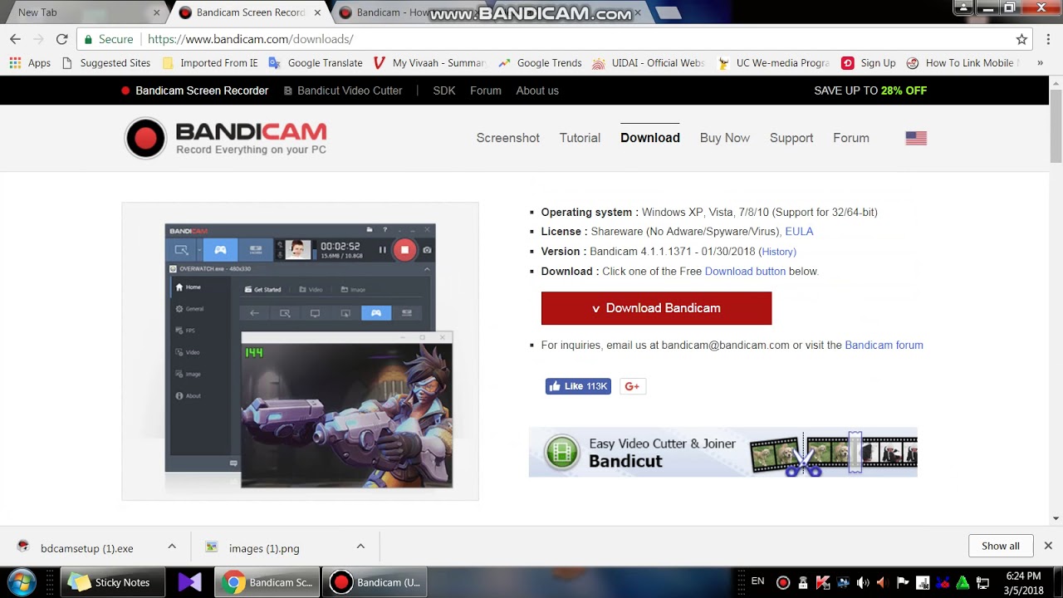1063x598 pixels.
Task: Open the EULA link
Action: pyautogui.click(x=799, y=232)
